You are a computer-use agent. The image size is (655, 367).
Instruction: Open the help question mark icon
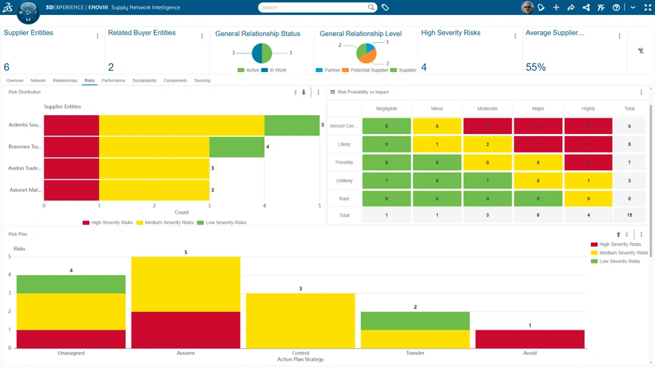point(616,7)
